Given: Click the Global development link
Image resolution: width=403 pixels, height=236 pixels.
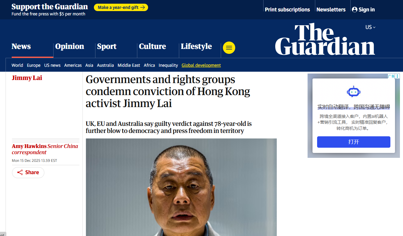Looking at the screenshot, I should [201, 65].
